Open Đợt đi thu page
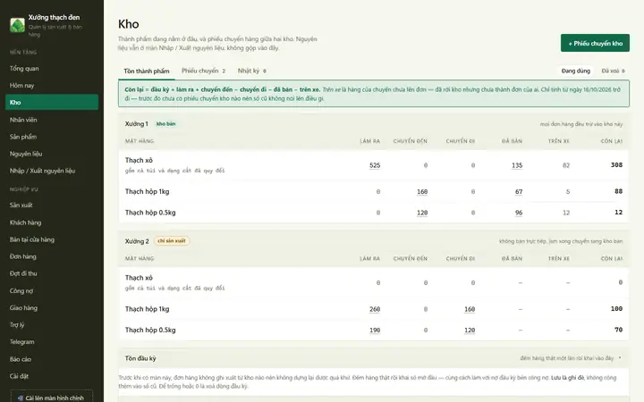 click(52, 273)
